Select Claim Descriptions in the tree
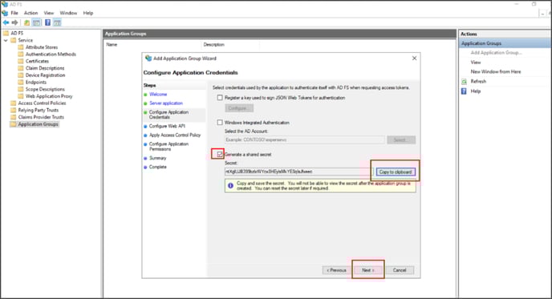Viewport: 552px width, 299px height. click(45, 68)
